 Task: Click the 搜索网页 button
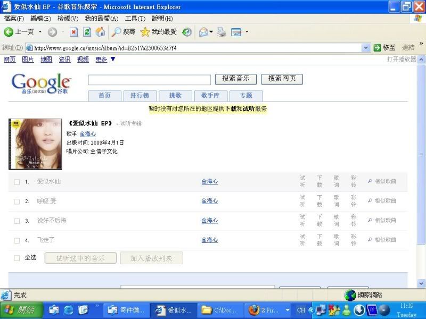pos(282,79)
